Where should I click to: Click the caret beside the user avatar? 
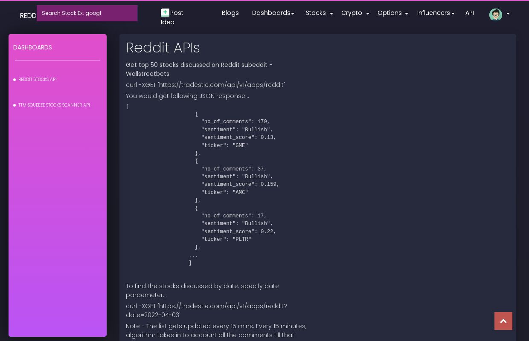(x=508, y=14)
